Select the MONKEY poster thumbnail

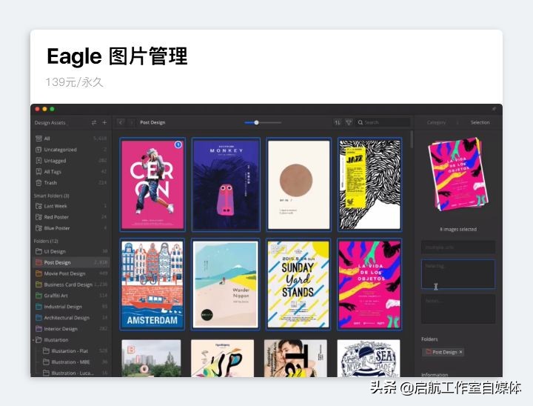[x=226, y=184]
